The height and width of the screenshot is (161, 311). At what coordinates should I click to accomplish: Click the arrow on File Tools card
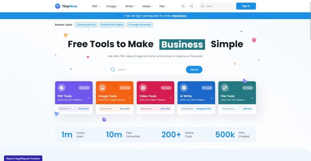click(x=252, y=98)
